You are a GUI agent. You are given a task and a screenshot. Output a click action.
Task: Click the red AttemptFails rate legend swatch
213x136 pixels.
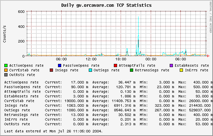[x=116, y=66]
